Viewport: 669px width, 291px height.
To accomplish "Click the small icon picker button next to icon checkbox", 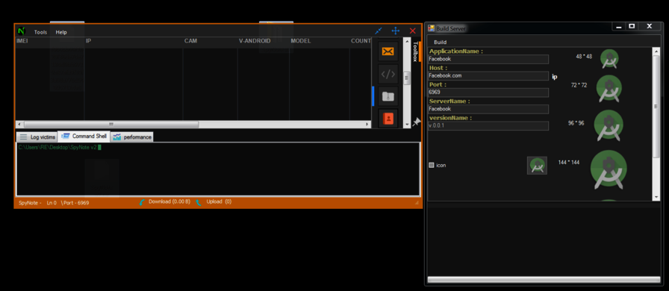I will [537, 166].
